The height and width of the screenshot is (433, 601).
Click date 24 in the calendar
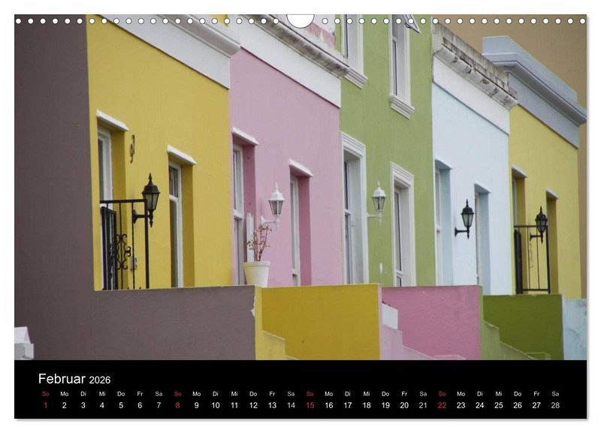point(480,405)
